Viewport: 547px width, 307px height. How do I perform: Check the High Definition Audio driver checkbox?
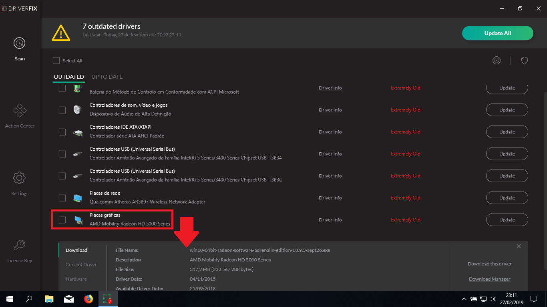pos(62,110)
